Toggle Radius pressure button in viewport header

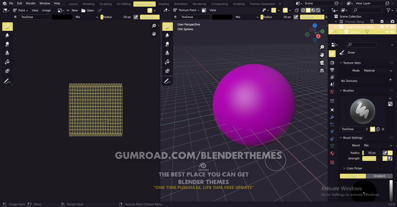pos(296,17)
